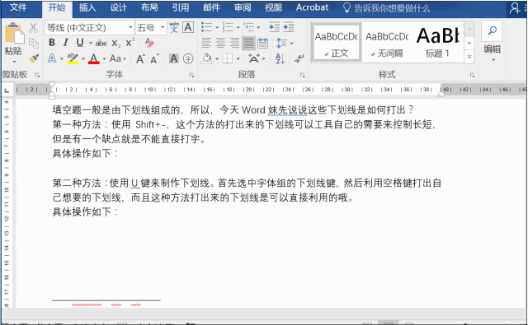Apply numbered list

[228, 27]
